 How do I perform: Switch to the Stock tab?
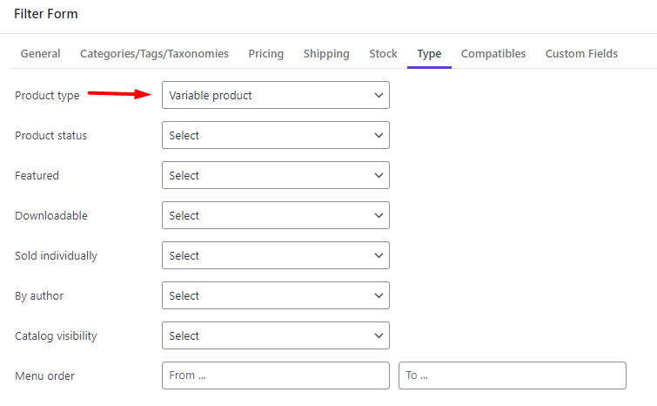383,54
